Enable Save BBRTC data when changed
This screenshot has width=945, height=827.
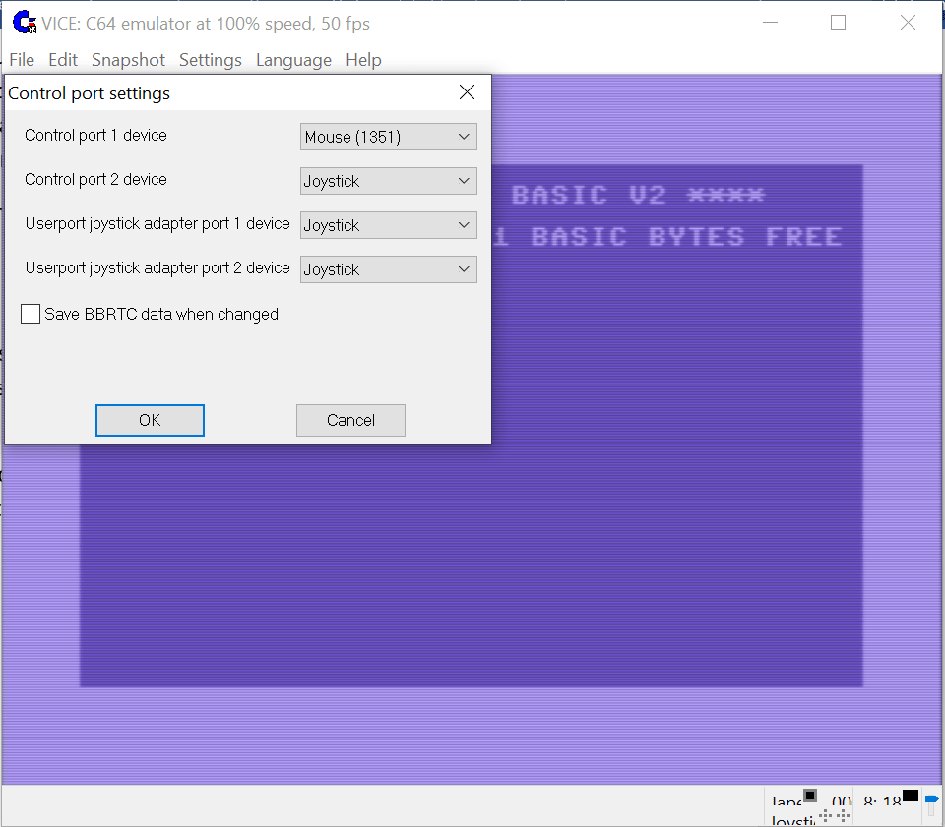tap(31, 315)
